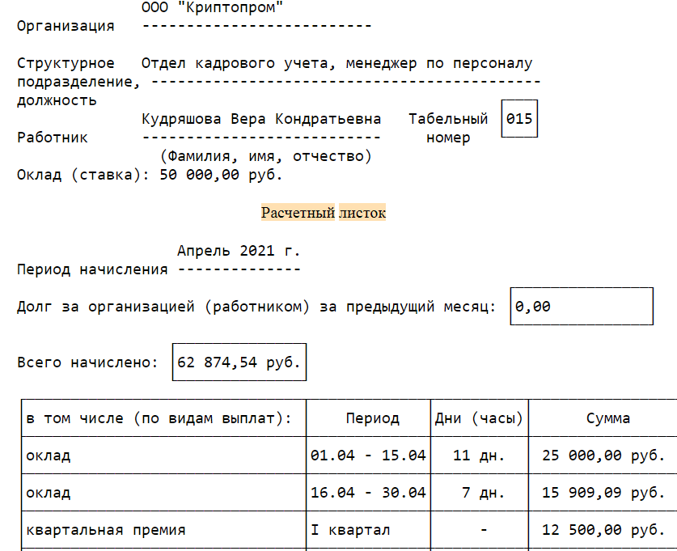The width and height of the screenshot is (677, 551).
Task: Select the first оклад row dated 01.04 - 15.04
Action: click(x=368, y=455)
